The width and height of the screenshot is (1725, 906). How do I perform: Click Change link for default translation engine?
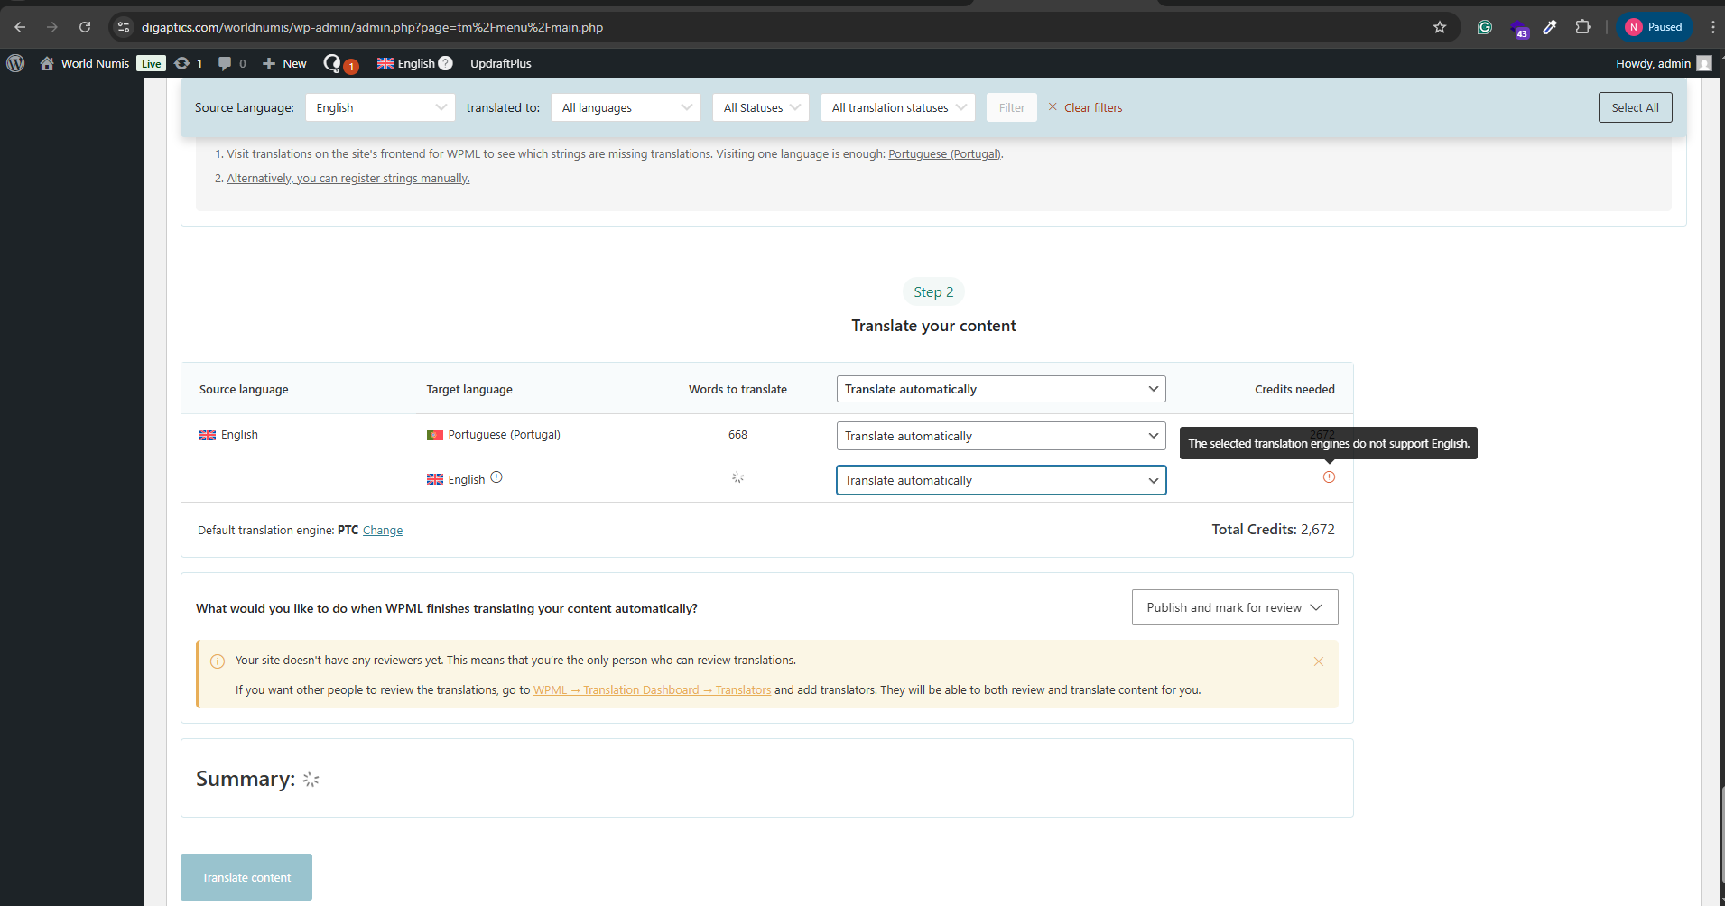[383, 531]
